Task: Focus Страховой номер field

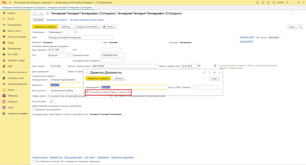Action: pos(113,55)
